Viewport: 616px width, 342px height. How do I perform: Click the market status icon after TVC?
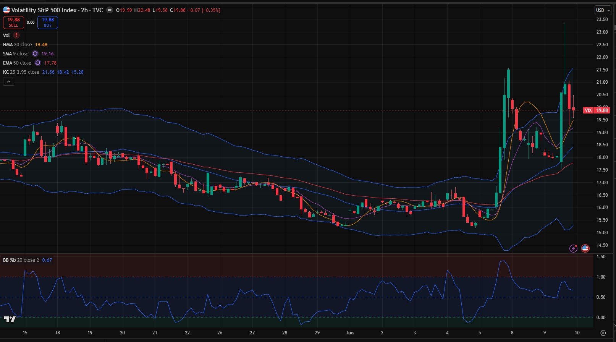pyautogui.click(x=110, y=10)
